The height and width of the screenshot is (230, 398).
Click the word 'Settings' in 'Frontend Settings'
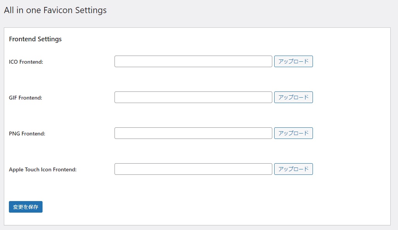coord(50,39)
